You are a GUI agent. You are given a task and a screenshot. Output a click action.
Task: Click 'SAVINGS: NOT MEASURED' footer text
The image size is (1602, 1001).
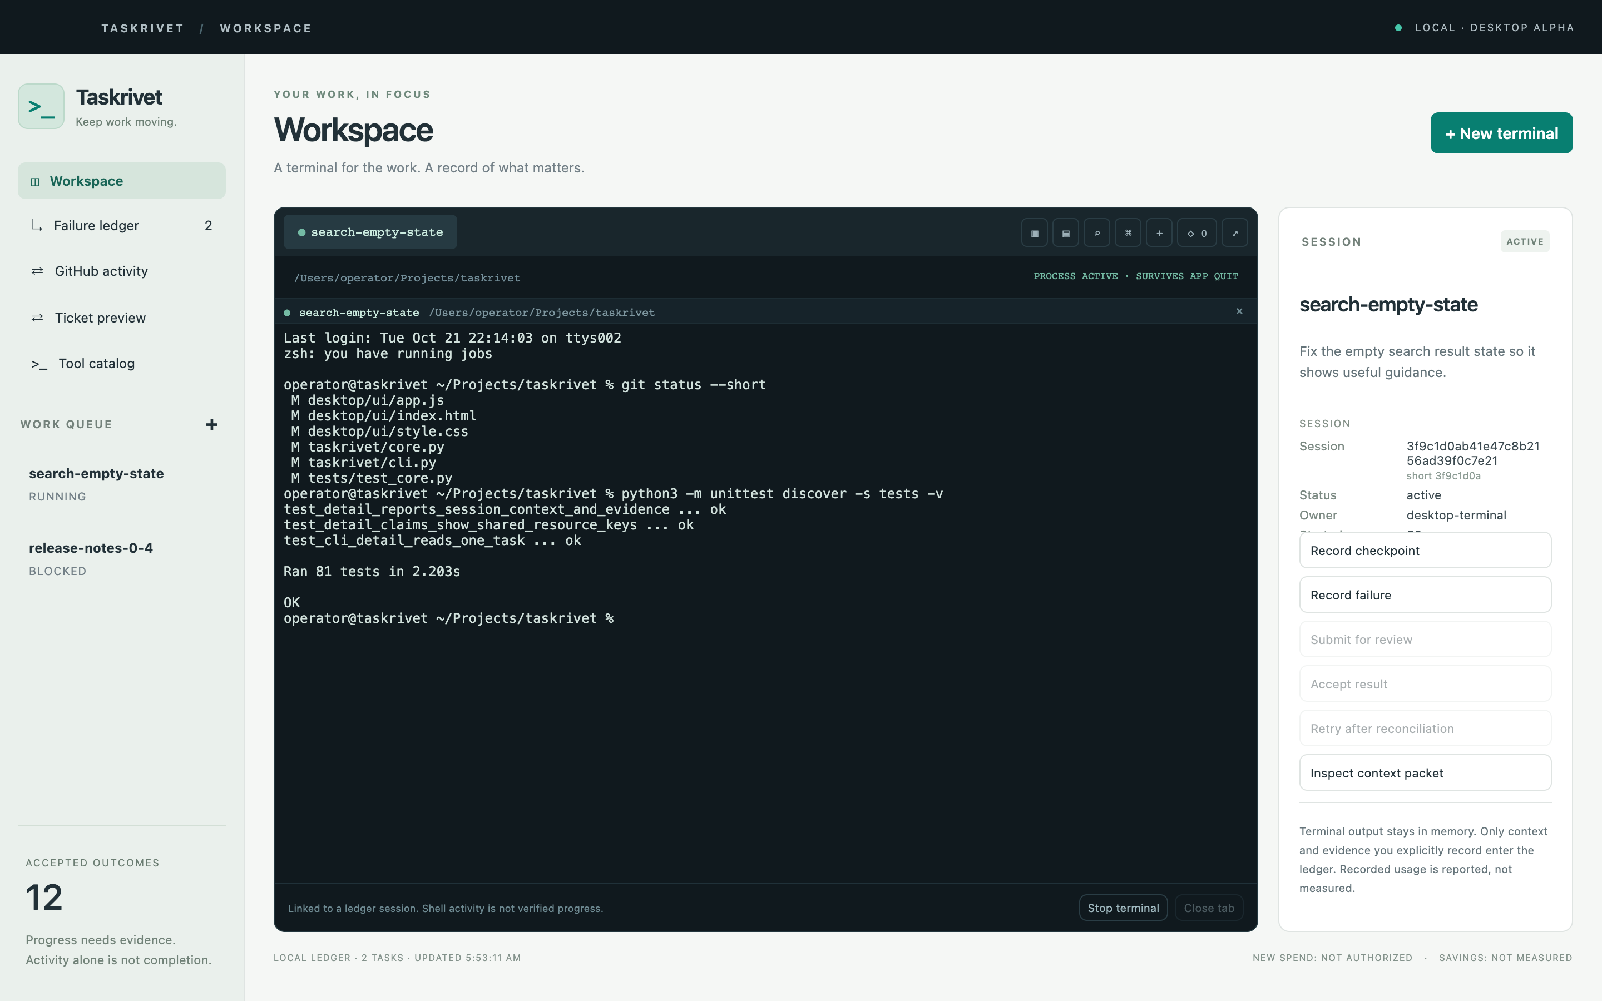[x=1505, y=958]
